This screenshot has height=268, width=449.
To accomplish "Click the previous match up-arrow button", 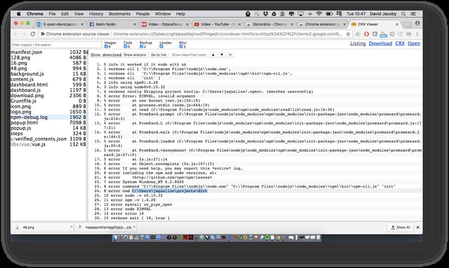I will [x=213, y=55].
